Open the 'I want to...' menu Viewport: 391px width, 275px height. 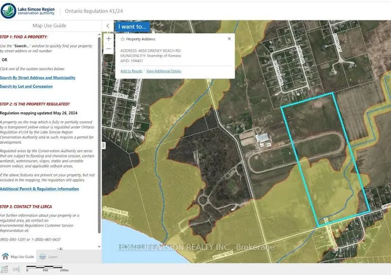[132, 26]
